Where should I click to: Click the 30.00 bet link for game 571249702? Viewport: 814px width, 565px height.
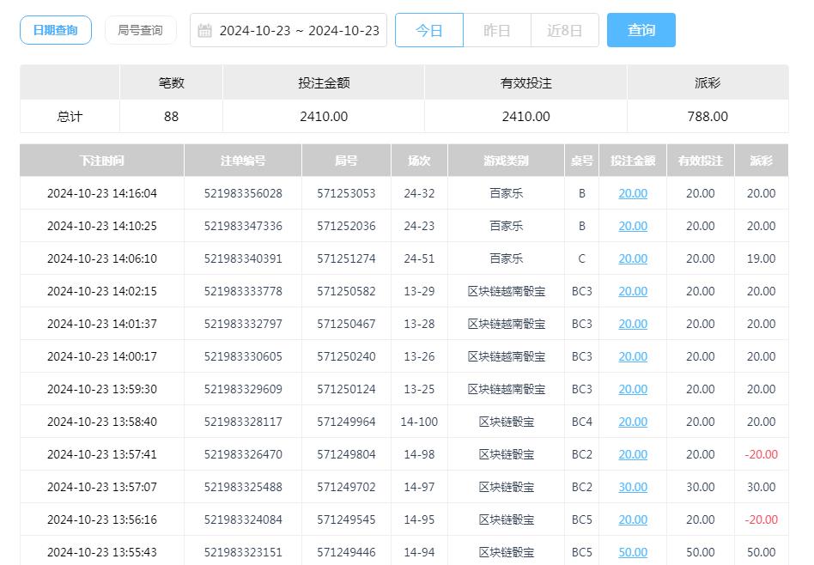[632, 487]
